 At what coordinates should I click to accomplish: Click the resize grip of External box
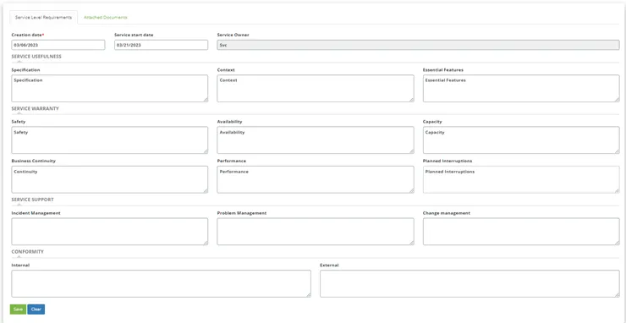[618, 295]
